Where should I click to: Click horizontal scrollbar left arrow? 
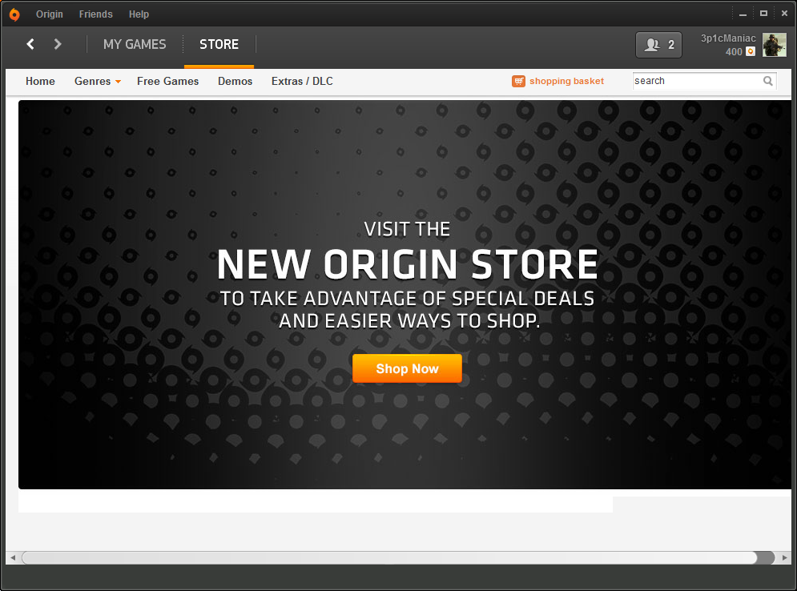(x=13, y=557)
